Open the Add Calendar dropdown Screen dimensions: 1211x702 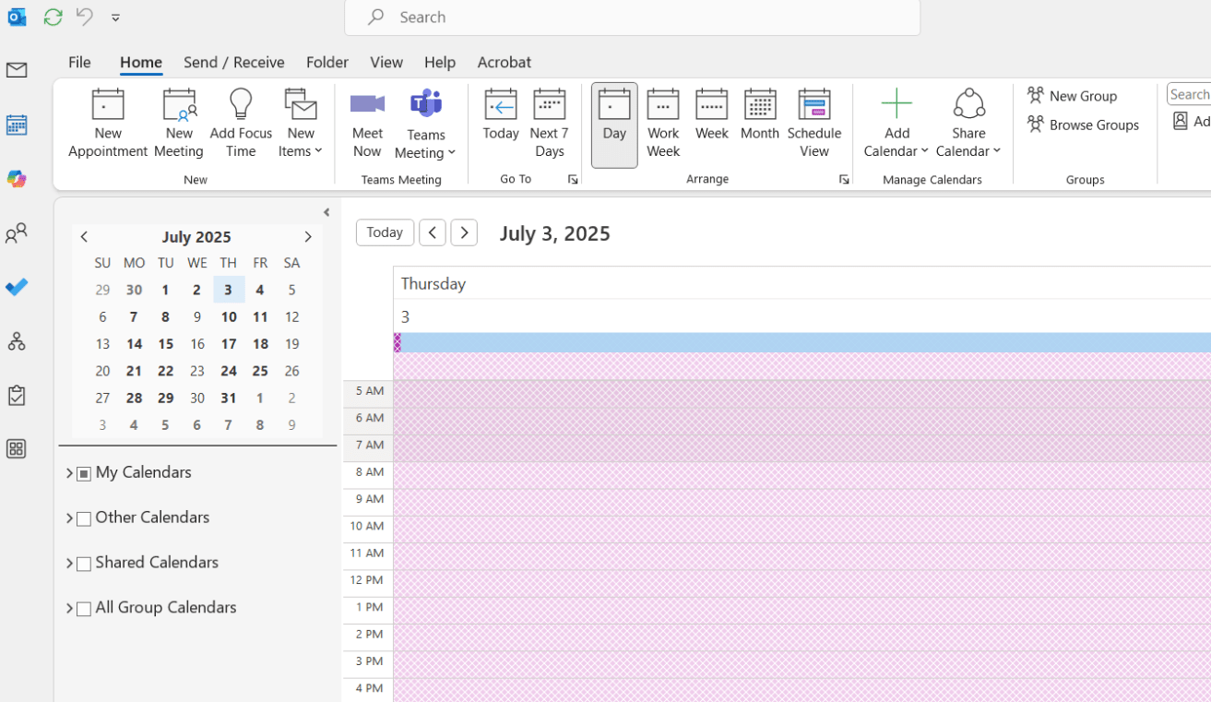[896, 124]
